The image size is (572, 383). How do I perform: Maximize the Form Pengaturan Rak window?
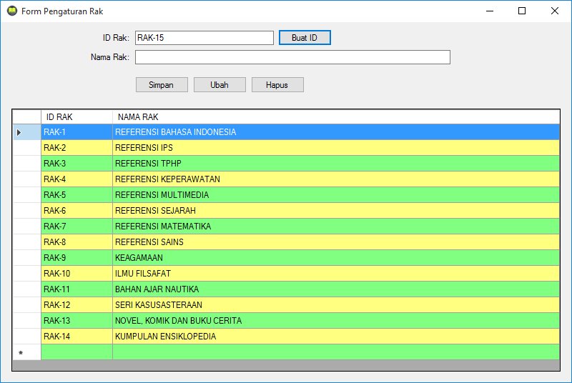tap(522, 11)
